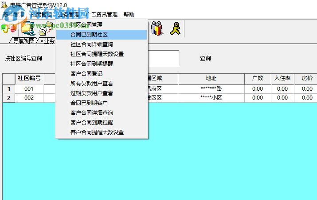This screenshot has width=317, height=200.
Task: Click the 002 community number cell
Action: tap(29, 98)
